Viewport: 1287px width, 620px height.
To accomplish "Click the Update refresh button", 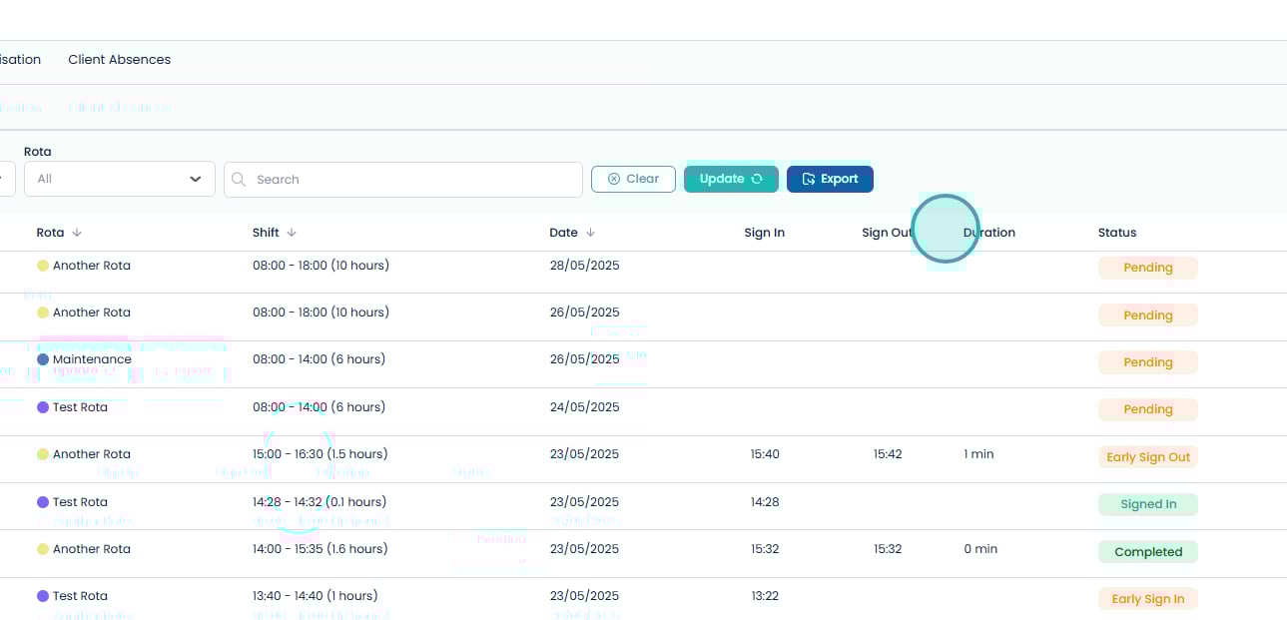I will tap(730, 180).
